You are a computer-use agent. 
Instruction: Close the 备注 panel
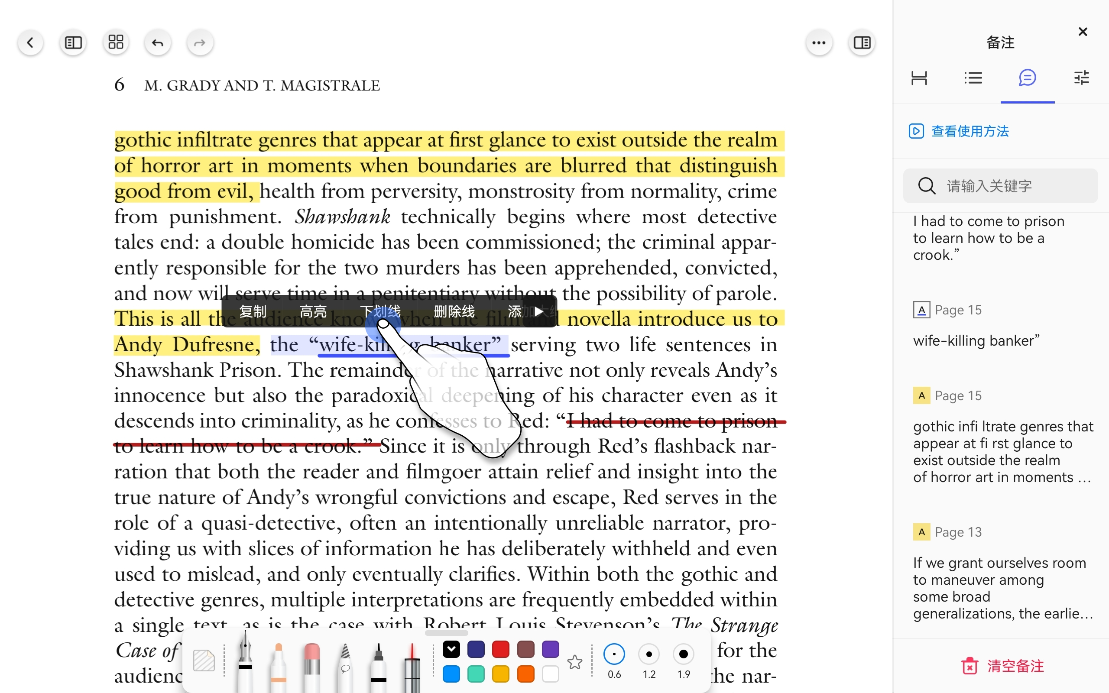(x=1083, y=32)
